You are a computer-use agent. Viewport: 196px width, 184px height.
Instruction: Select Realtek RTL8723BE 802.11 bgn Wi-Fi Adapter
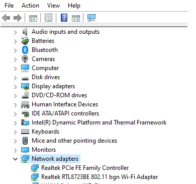100,177
